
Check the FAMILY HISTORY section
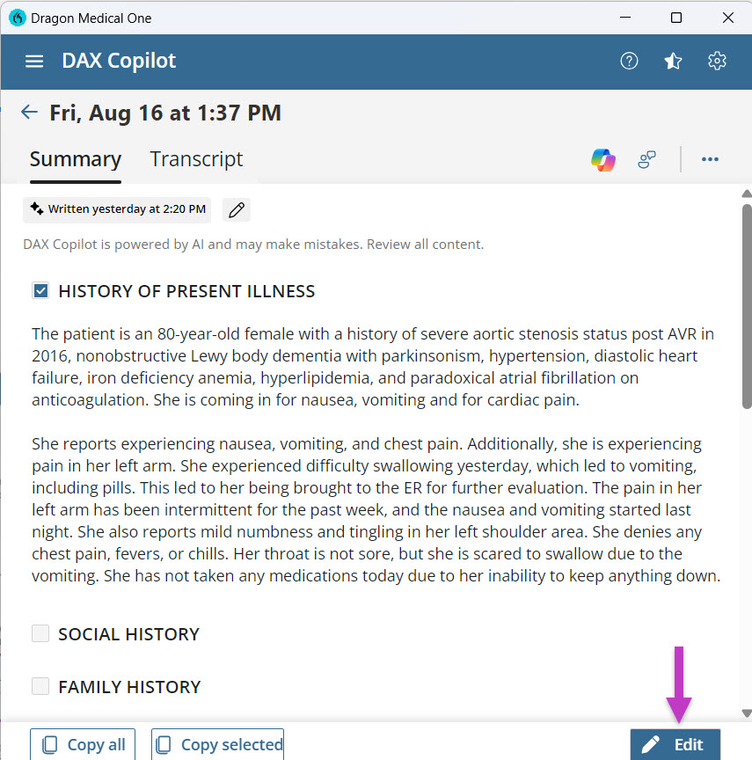click(x=40, y=686)
